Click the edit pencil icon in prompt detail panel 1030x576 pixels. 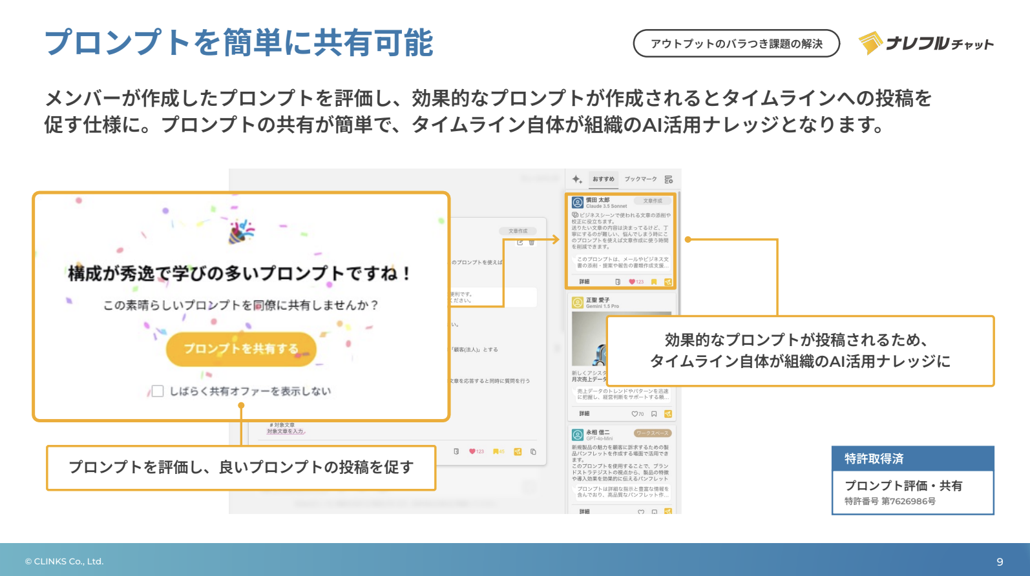[x=520, y=242]
